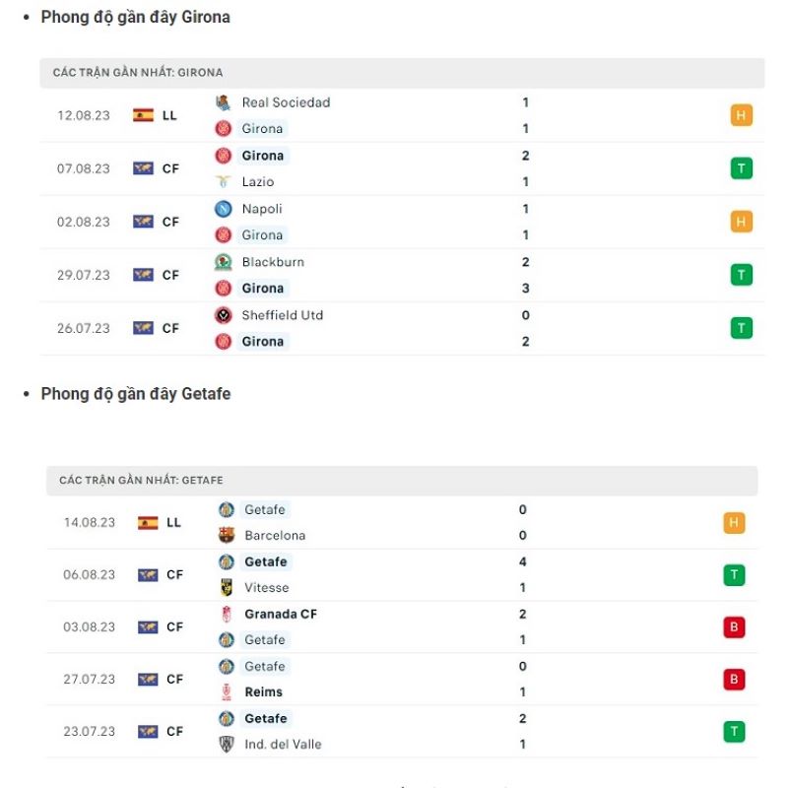This screenshot has width=788, height=788.
Task: Click the red B badge for Reims match
Action: click(734, 679)
